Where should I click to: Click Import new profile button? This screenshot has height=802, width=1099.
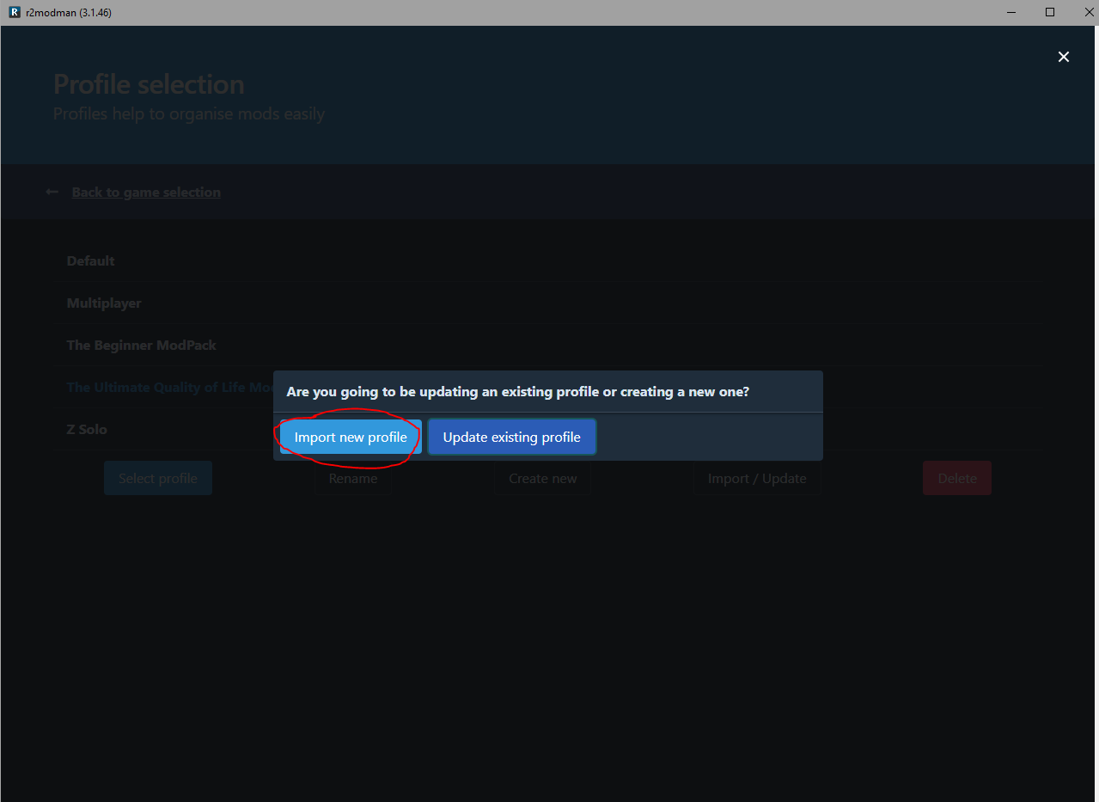click(351, 437)
